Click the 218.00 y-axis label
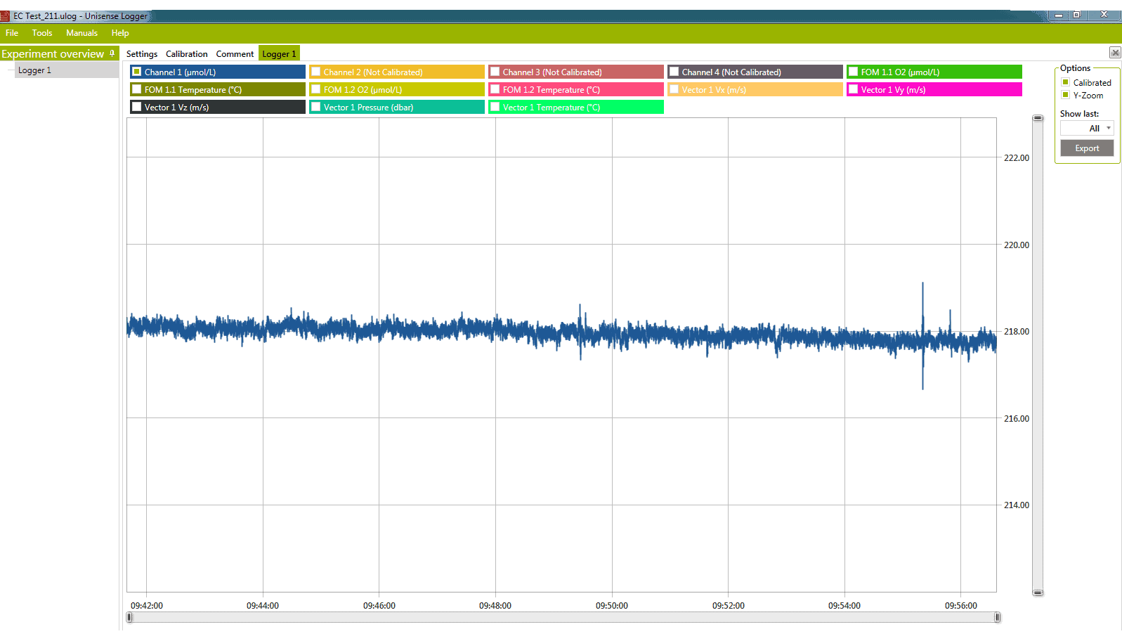This screenshot has width=1122, height=641. pos(1017,332)
